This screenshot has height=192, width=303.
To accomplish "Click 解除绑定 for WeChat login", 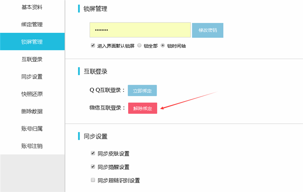I will click(x=142, y=108).
